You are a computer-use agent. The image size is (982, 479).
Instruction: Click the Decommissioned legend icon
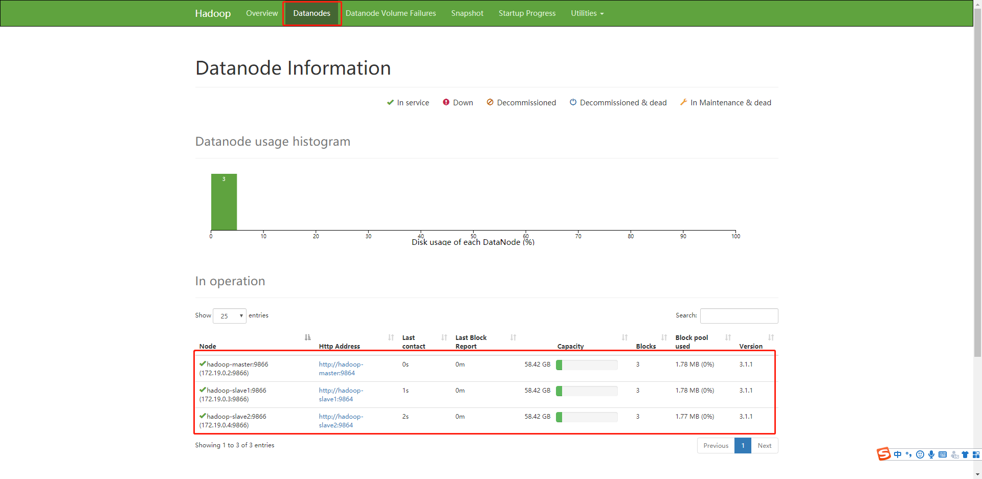tap(490, 102)
